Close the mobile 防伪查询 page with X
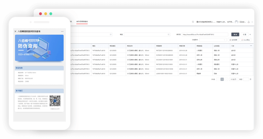This screenshot has width=263, height=139. tap(15, 31)
